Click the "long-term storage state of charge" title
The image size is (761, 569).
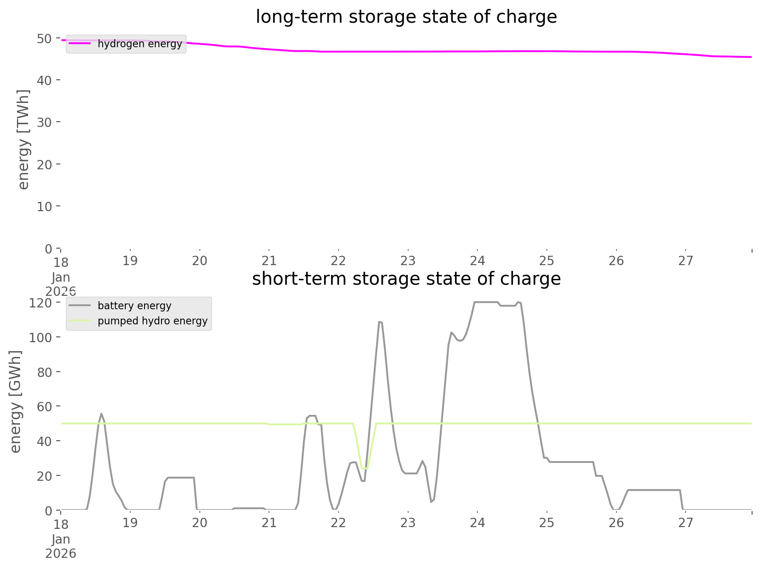tap(406, 17)
